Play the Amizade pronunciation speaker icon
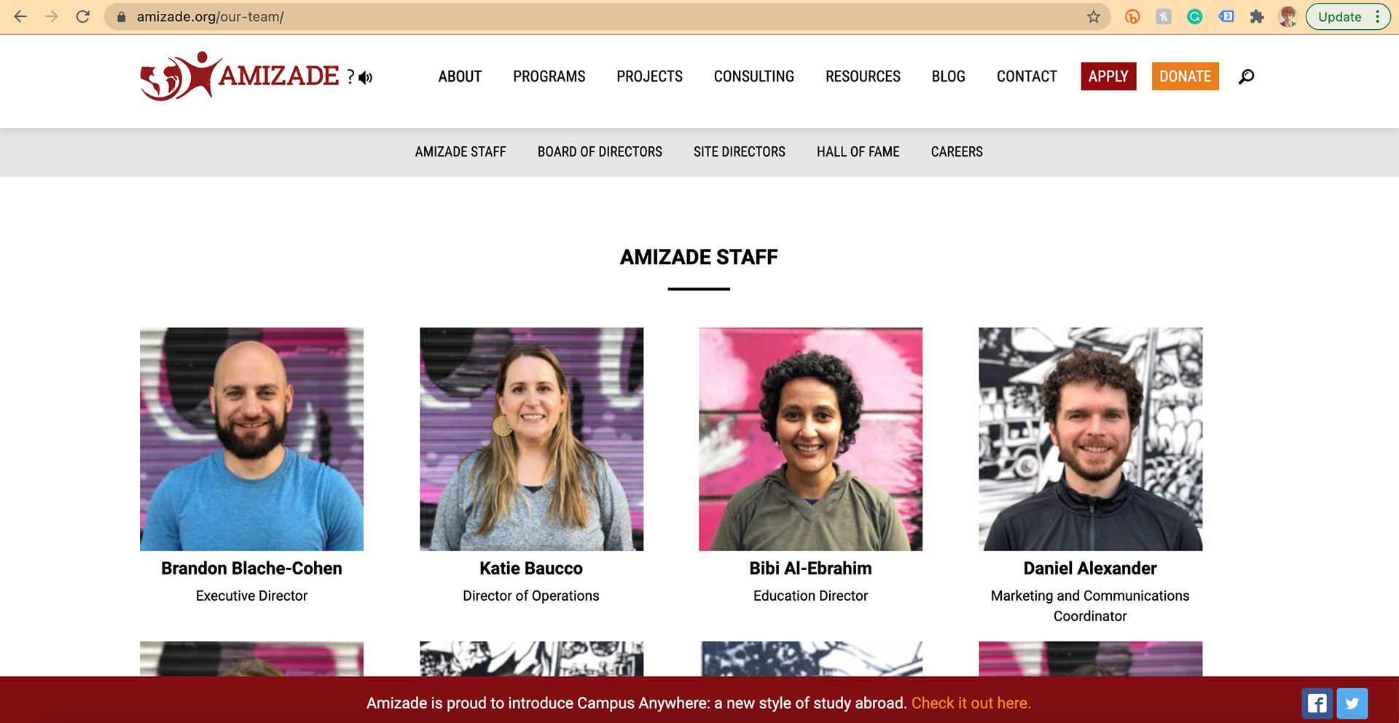This screenshot has height=723, width=1399. (366, 77)
